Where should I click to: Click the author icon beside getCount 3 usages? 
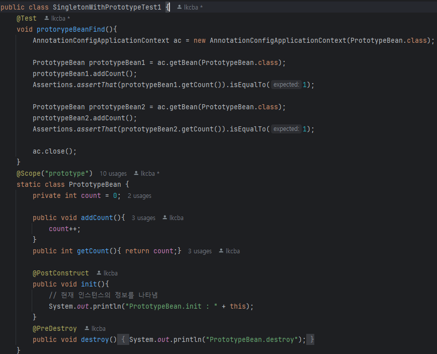click(x=221, y=251)
